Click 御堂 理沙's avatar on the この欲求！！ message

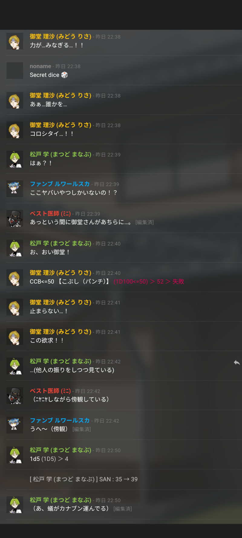(x=15, y=337)
